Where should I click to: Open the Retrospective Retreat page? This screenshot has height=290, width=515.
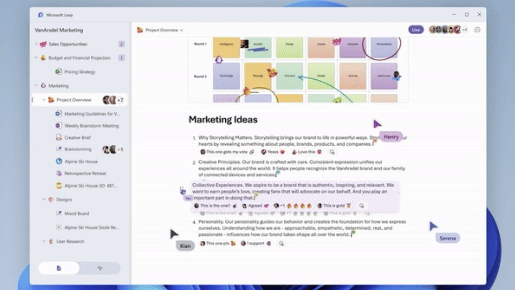click(85, 174)
